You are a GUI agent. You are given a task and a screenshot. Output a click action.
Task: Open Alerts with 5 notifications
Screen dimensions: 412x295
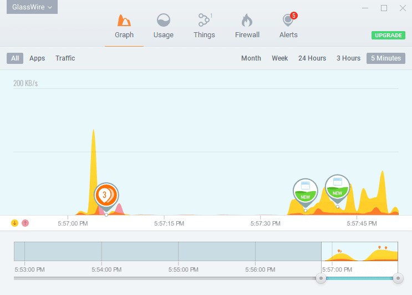click(x=288, y=21)
